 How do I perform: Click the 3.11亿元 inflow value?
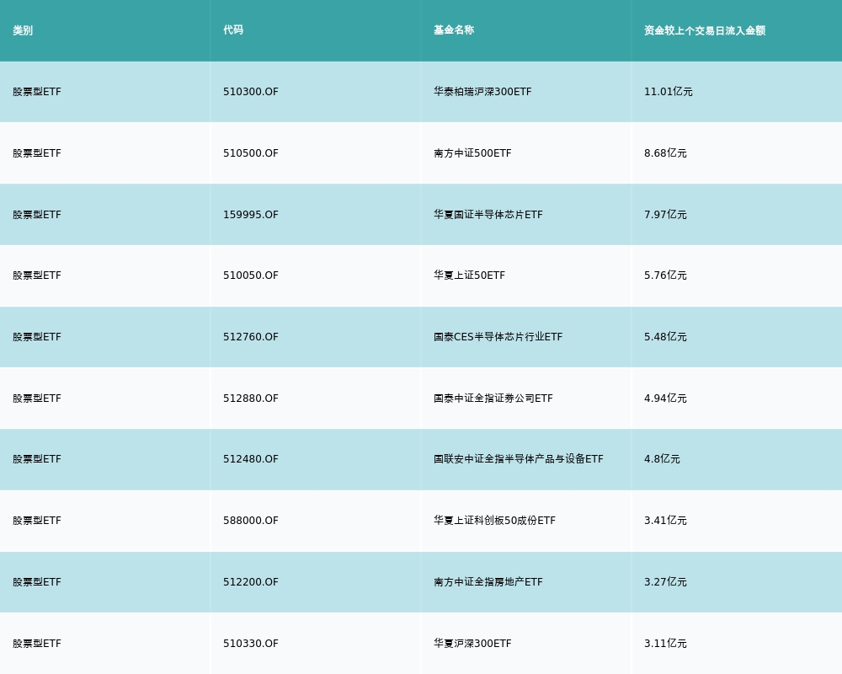click(x=665, y=644)
